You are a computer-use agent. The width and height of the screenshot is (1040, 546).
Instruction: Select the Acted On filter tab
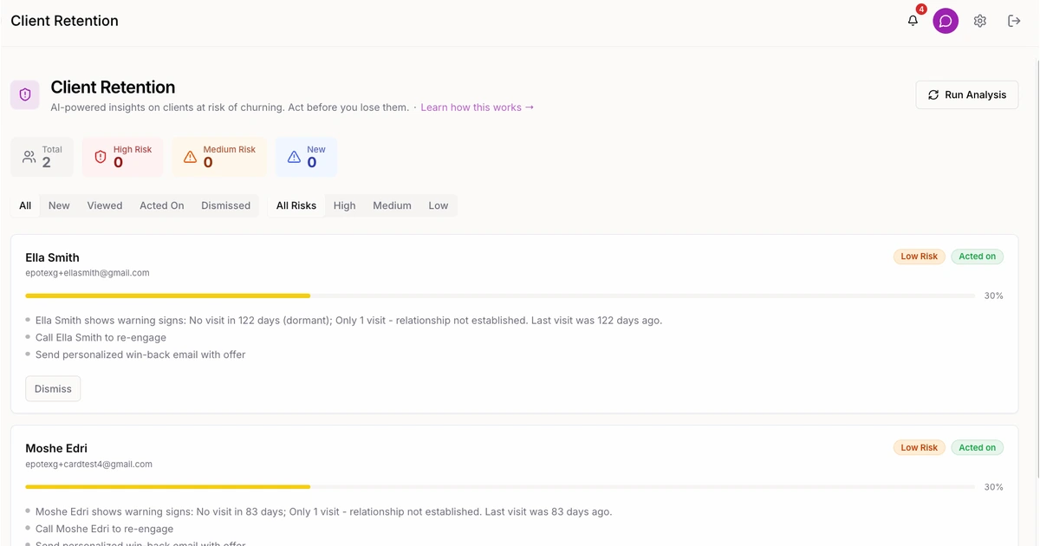pyautogui.click(x=161, y=205)
